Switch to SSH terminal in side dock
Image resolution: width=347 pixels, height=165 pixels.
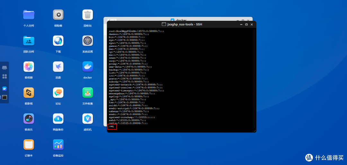4,97
